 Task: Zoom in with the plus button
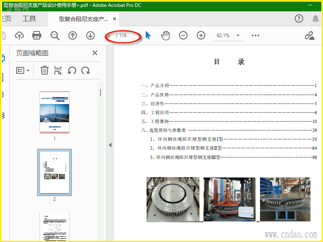pyautogui.click(x=201, y=35)
